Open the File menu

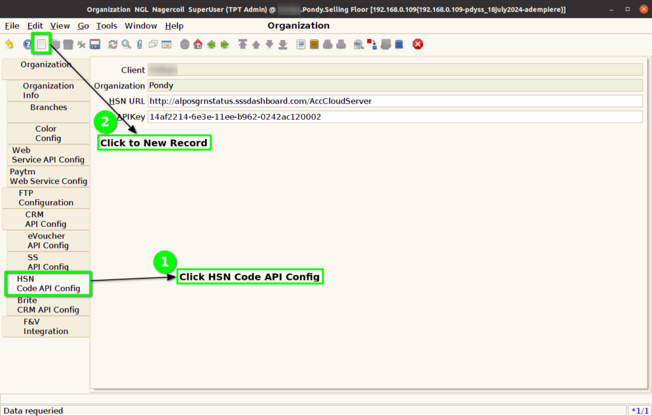(x=12, y=26)
